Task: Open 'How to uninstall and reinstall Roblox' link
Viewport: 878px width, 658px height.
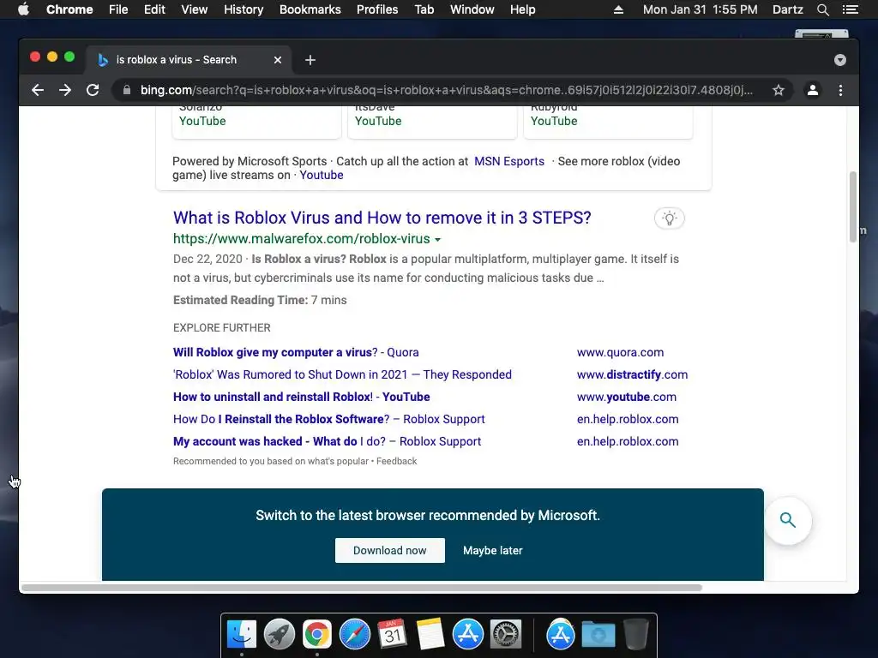Action: [301, 398]
